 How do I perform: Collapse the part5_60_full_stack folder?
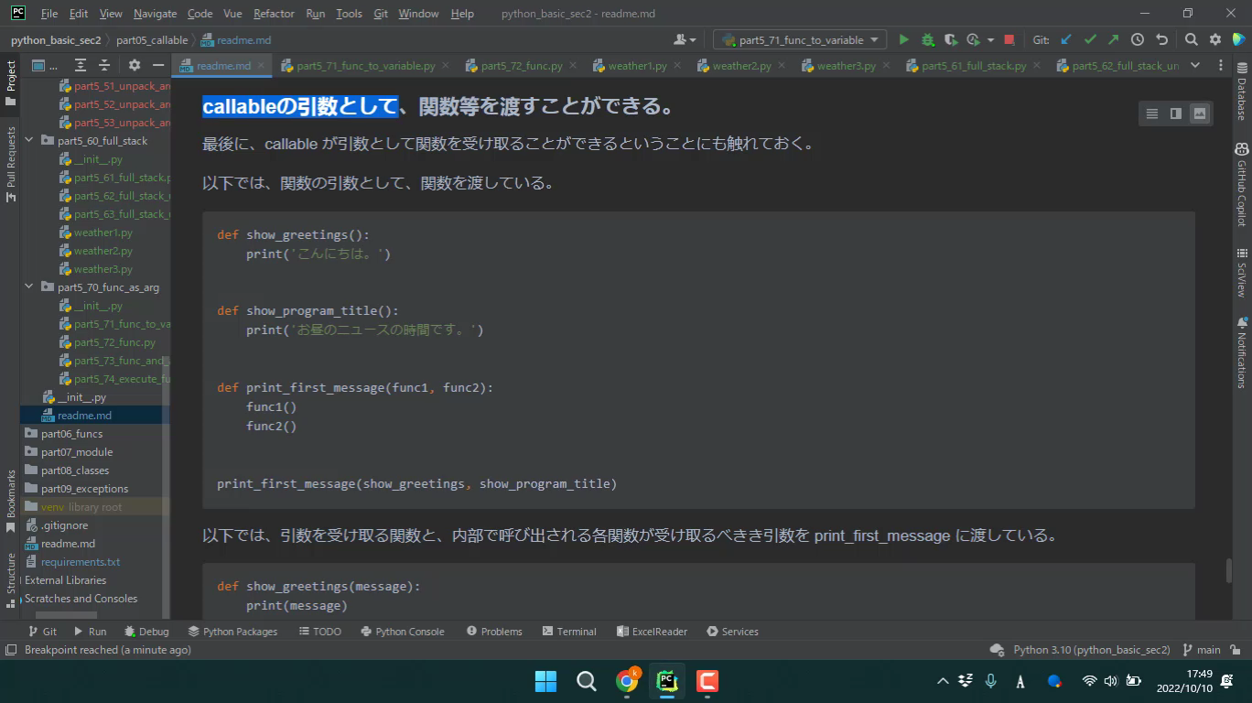[29, 141]
